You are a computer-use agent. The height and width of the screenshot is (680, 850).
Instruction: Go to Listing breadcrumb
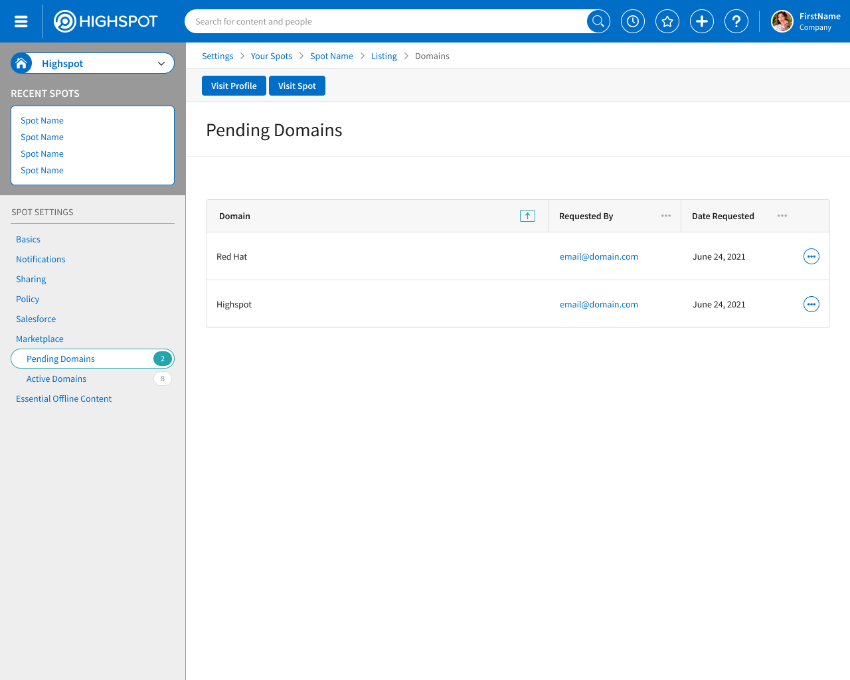pos(384,56)
